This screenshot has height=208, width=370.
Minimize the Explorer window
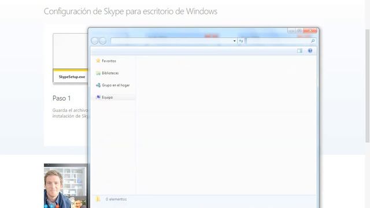point(291,31)
